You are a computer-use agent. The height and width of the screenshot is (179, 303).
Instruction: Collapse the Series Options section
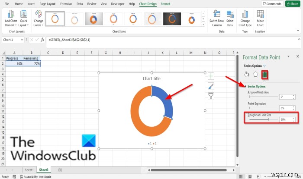[245, 86]
